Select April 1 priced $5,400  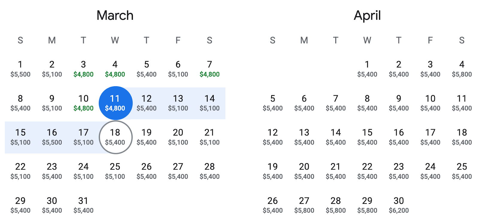point(367,69)
